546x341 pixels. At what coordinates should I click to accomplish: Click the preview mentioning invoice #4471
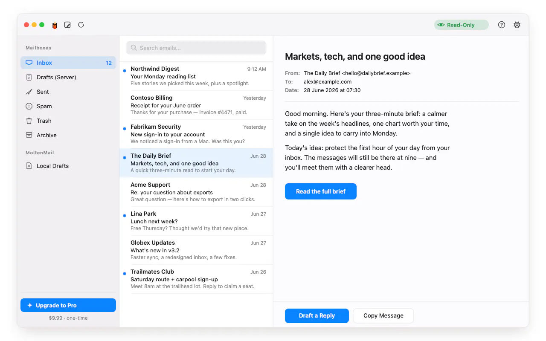(189, 113)
